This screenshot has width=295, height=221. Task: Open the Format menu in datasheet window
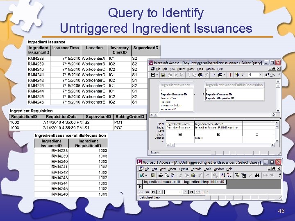coord(184,169)
